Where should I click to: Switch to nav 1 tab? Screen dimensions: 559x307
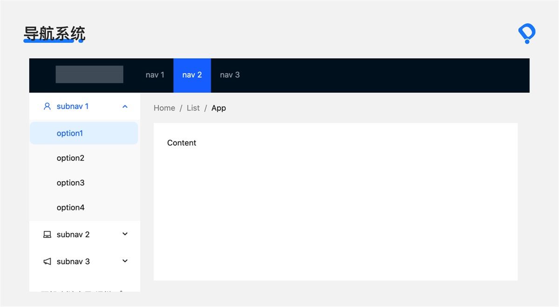155,75
